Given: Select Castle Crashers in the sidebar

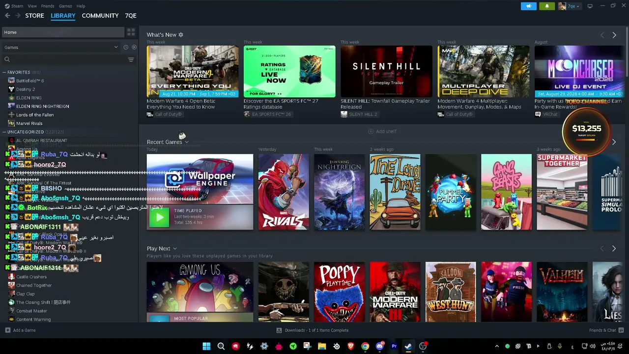Looking at the screenshot, I should (31, 277).
